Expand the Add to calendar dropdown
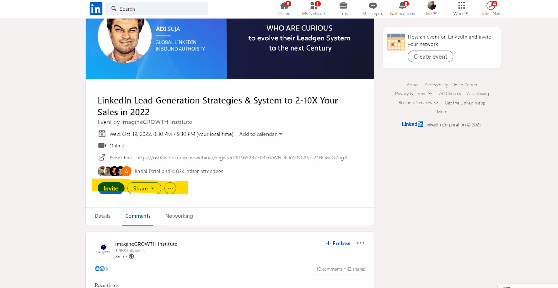This screenshot has height=288, width=558. 261,134
